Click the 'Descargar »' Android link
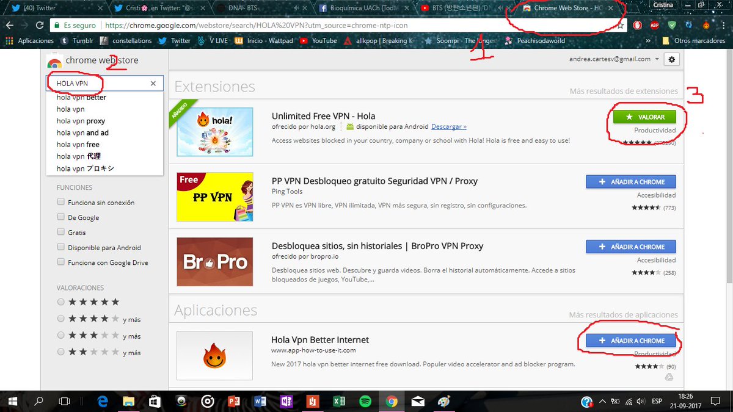Screen dimensions: 733x412 pyautogui.click(x=449, y=127)
